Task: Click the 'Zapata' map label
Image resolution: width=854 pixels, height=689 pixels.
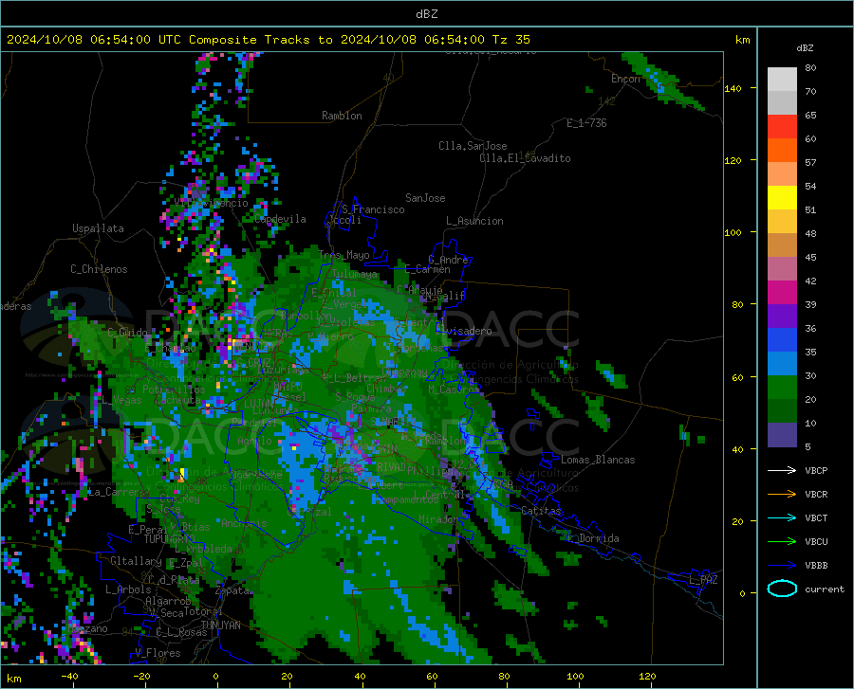Action: click(x=232, y=590)
